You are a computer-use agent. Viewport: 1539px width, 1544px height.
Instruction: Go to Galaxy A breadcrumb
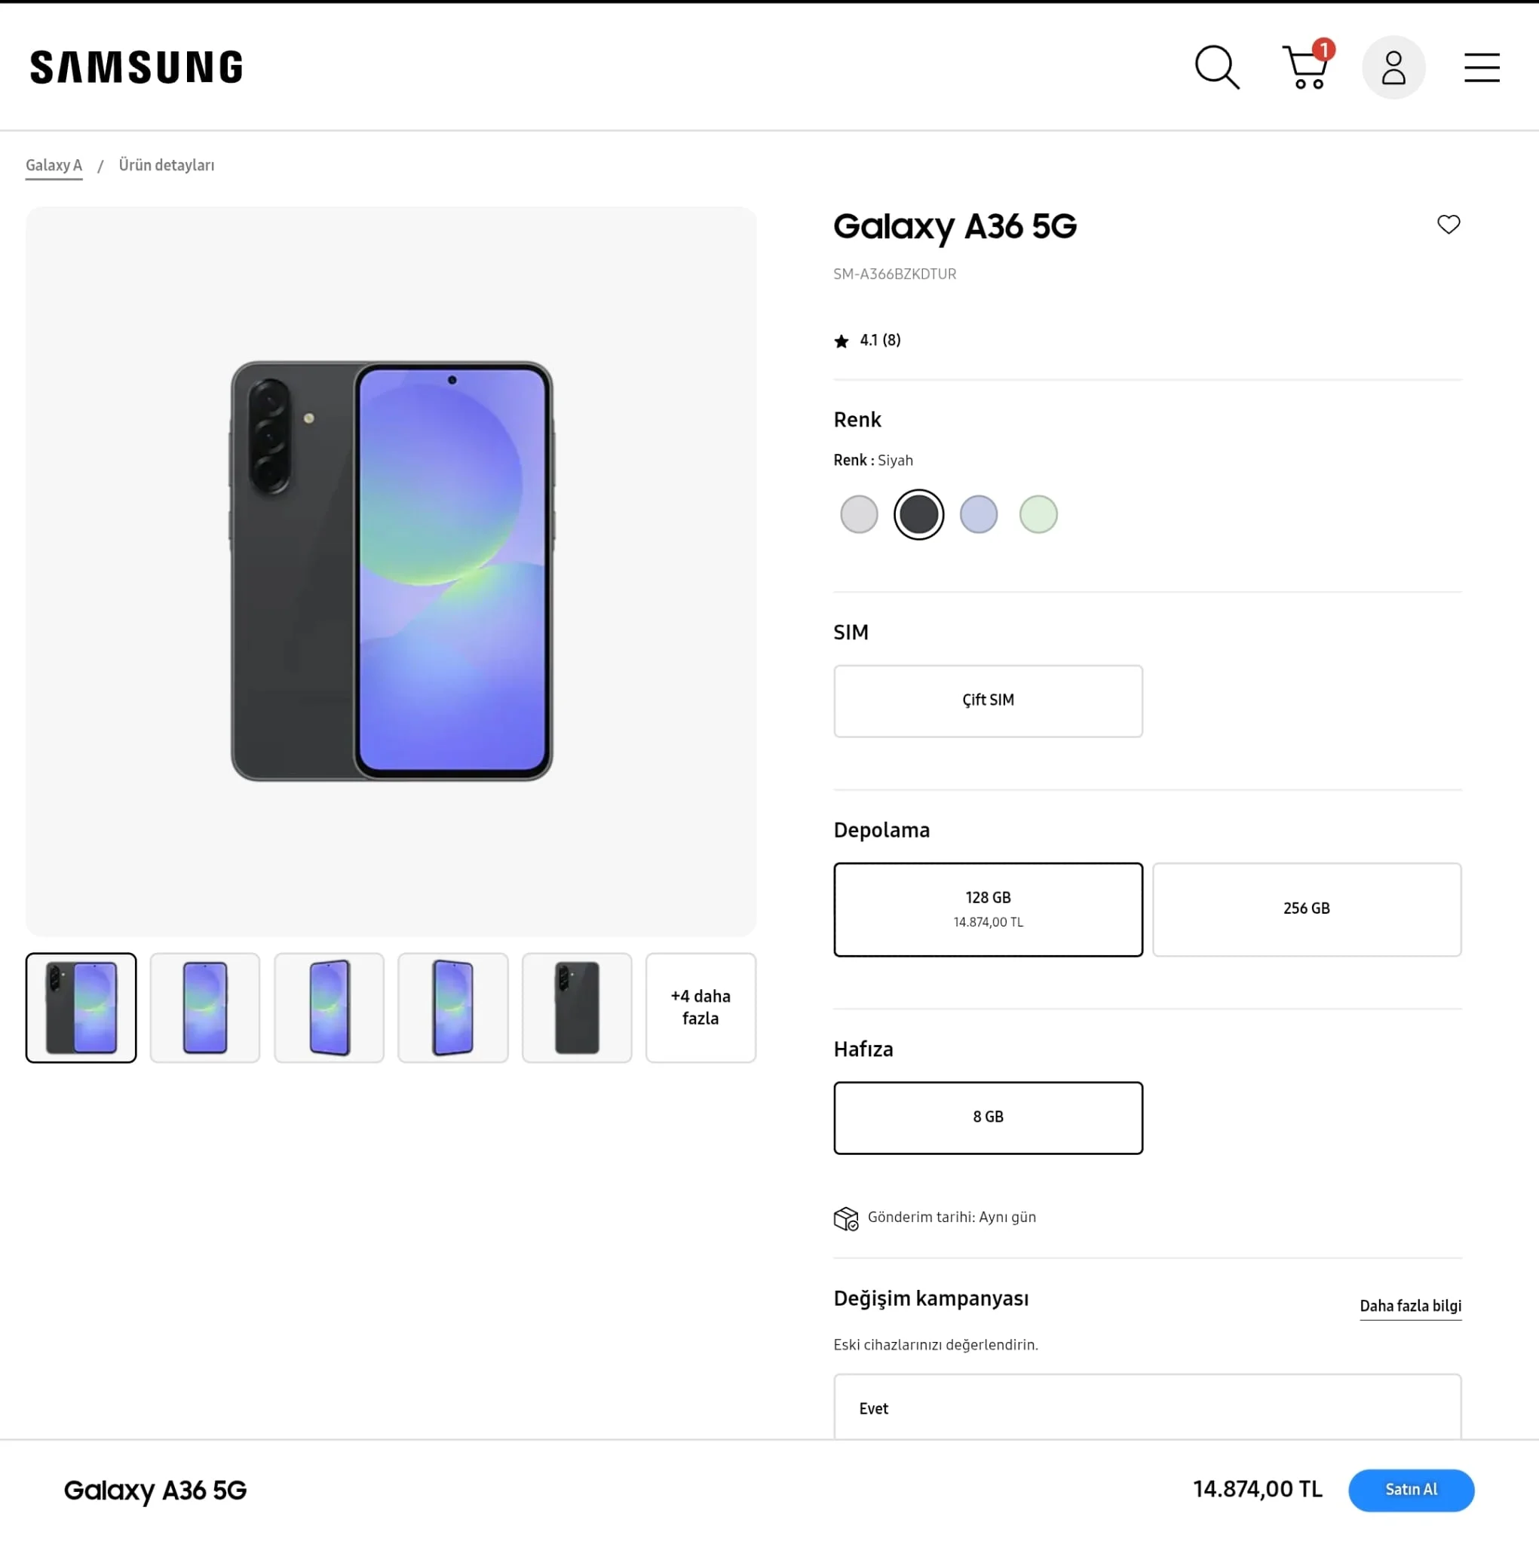point(54,165)
